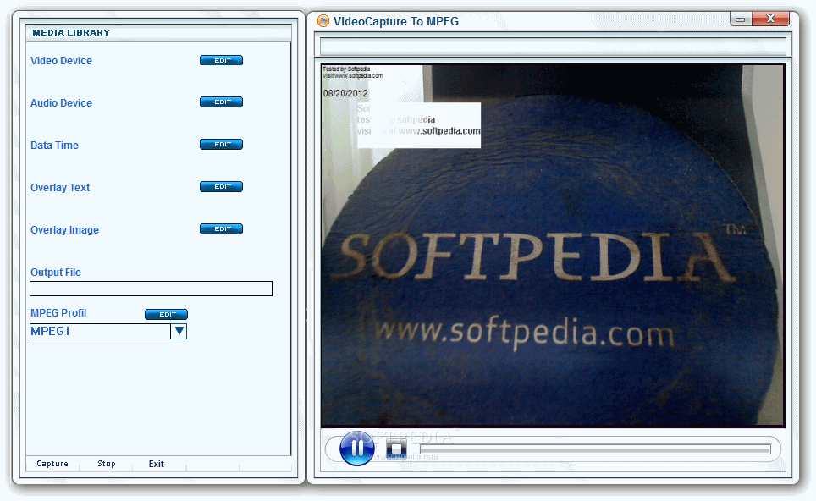Click the square stop playback icon

pos(396,448)
